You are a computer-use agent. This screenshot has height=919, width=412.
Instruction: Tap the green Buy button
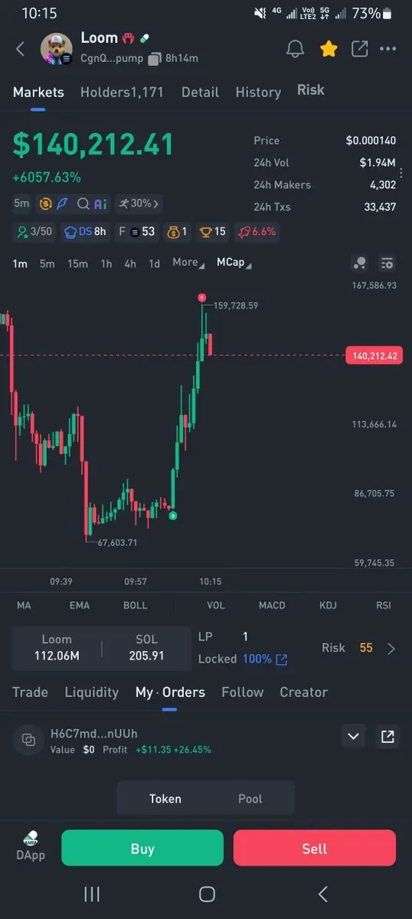[x=142, y=848]
